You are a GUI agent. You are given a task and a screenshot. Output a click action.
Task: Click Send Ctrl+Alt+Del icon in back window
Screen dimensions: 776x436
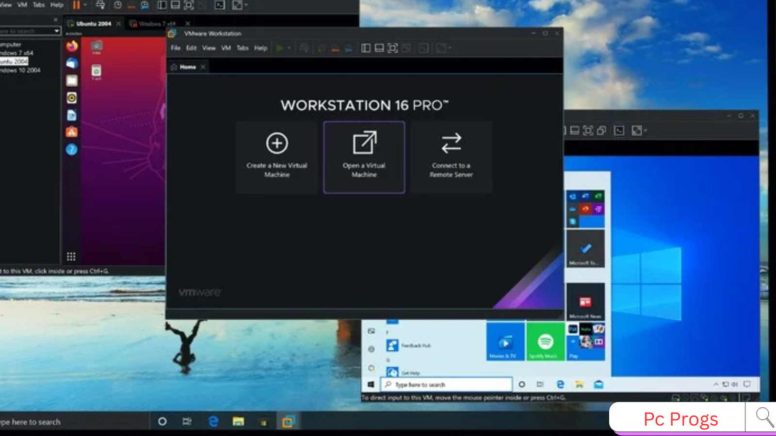click(x=100, y=5)
